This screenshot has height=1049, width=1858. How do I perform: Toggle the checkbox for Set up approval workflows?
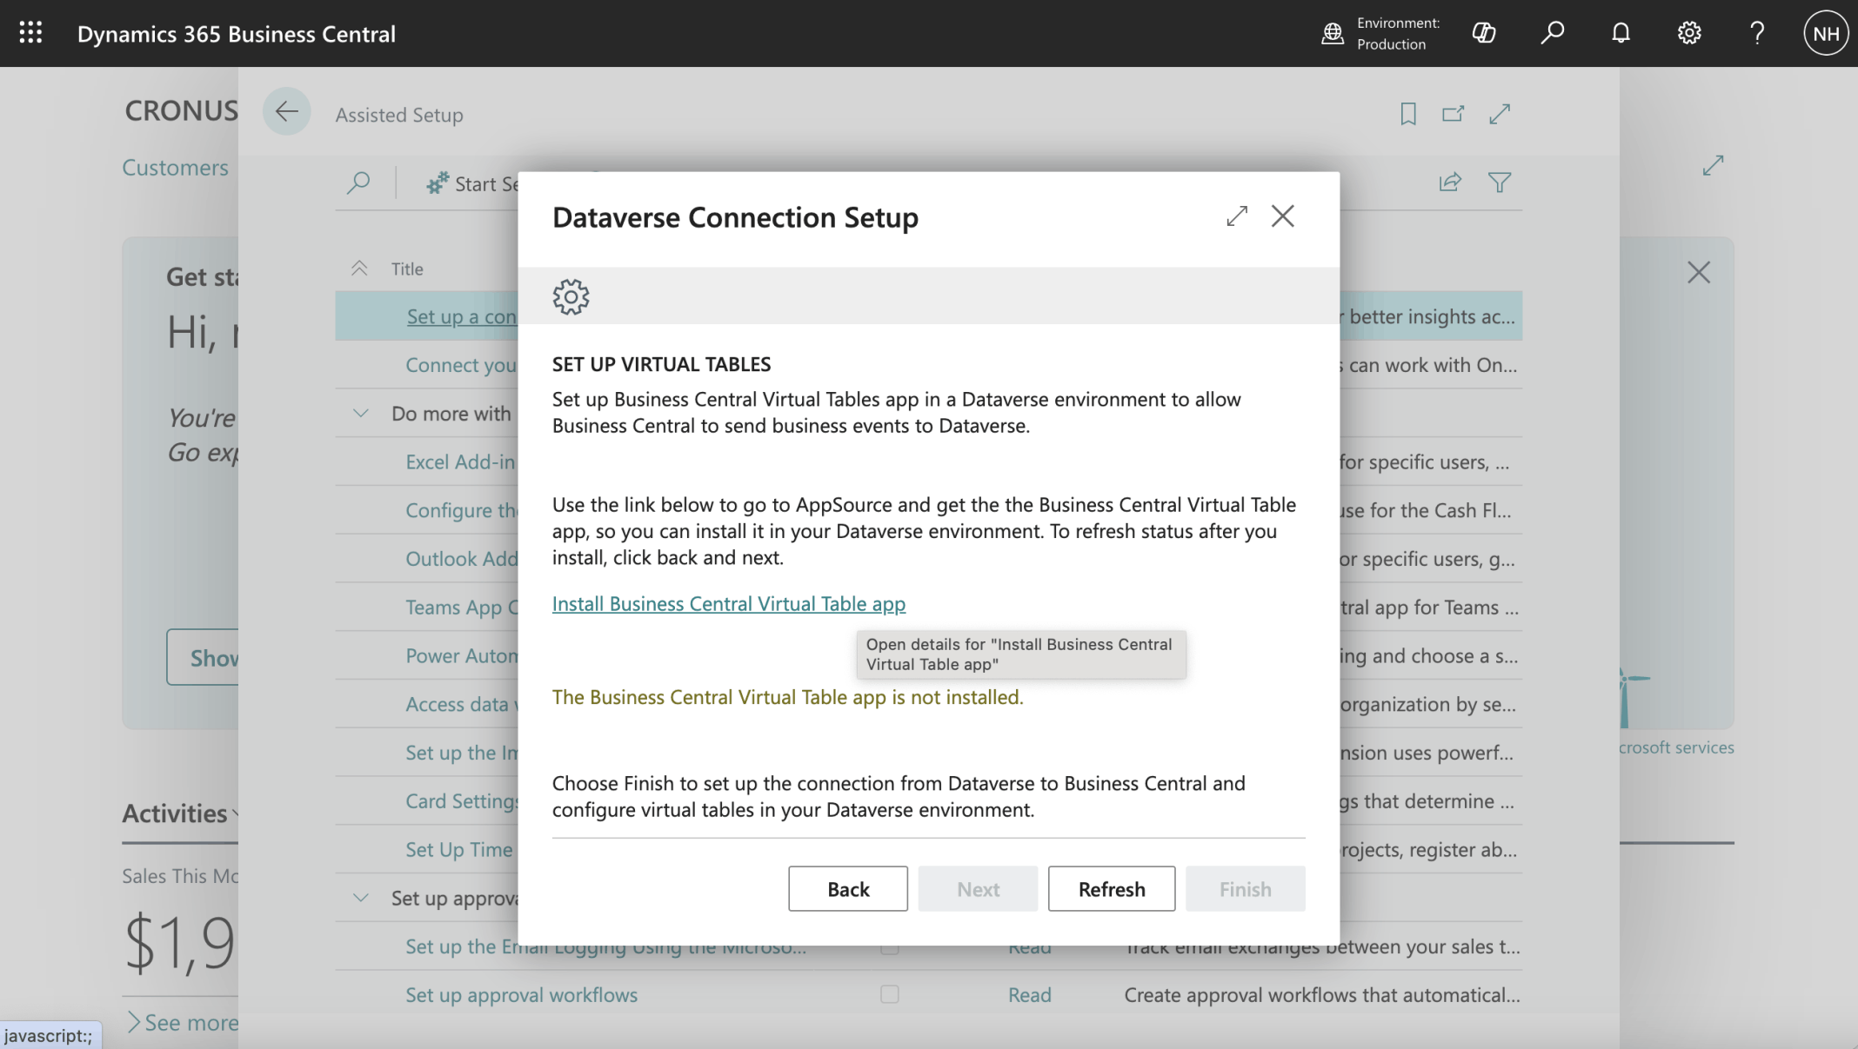tap(889, 994)
